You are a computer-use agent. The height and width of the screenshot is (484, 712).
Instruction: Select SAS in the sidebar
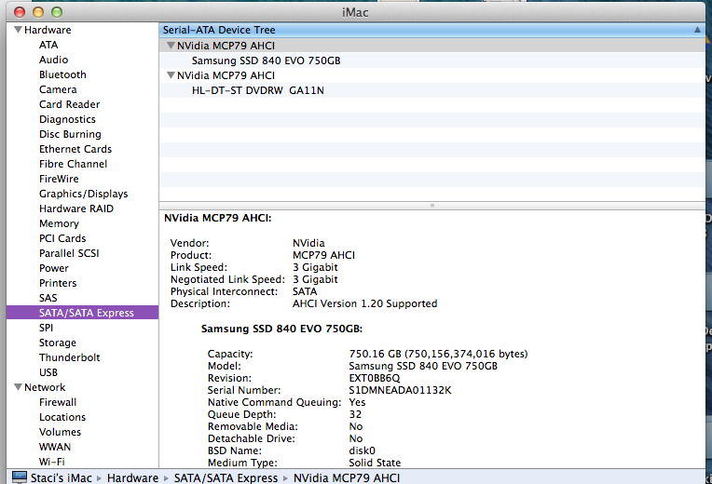pos(48,298)
